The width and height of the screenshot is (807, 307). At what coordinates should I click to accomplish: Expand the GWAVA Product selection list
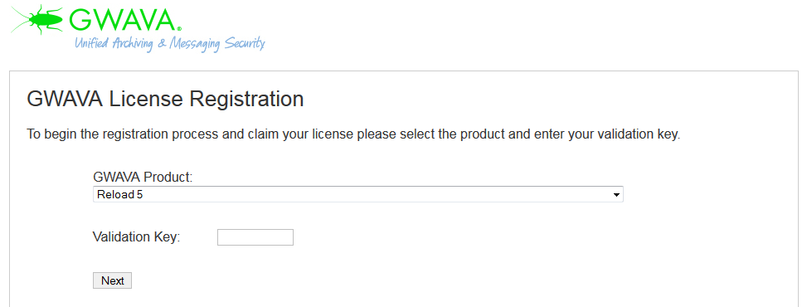pos(357,194)
